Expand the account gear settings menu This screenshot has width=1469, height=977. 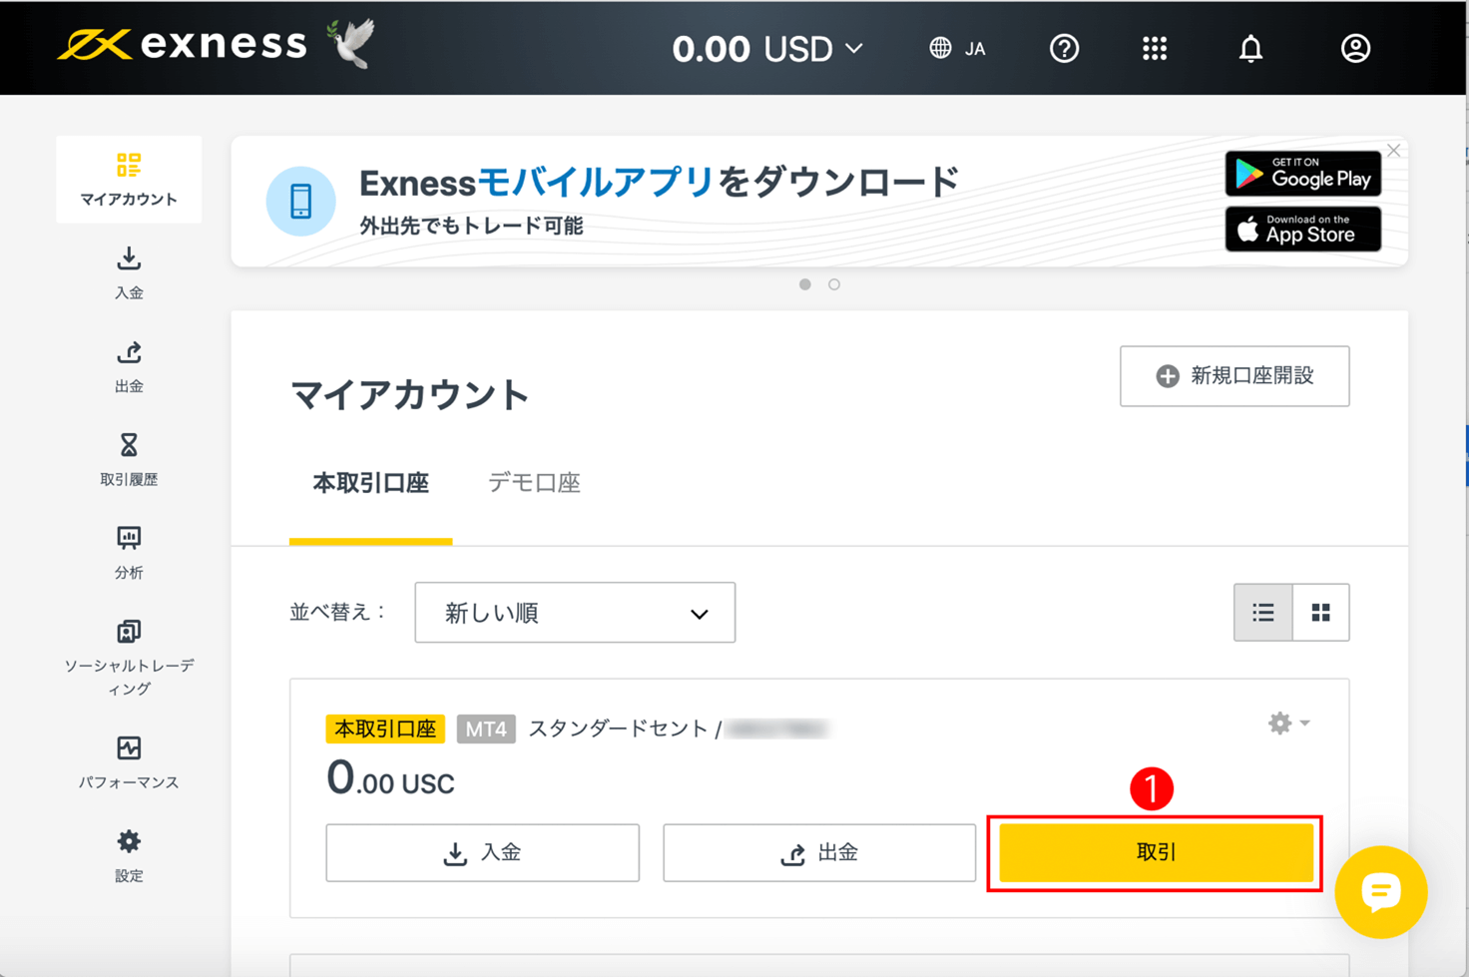[1288, 724]
